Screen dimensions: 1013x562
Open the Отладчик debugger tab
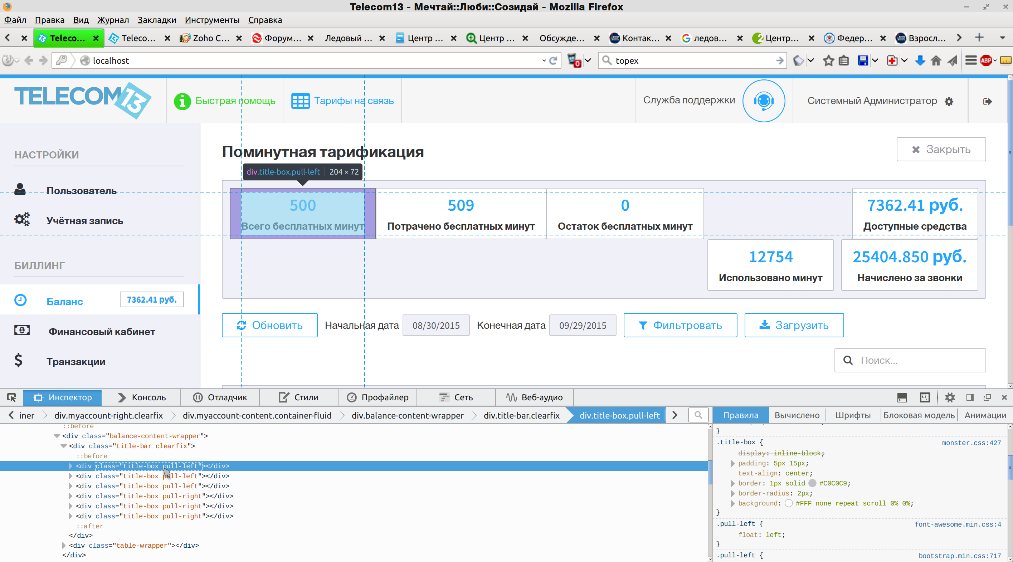tap(220, 397)
